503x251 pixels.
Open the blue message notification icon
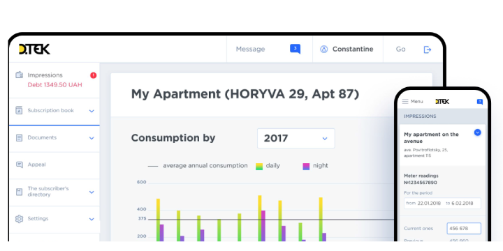(295, 49)
